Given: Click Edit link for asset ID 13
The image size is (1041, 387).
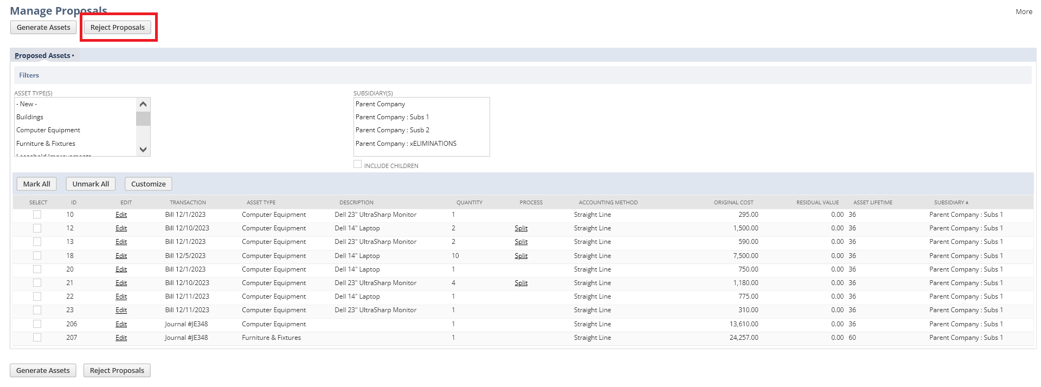Looking at the screenshot, I should tap(121, 242).
